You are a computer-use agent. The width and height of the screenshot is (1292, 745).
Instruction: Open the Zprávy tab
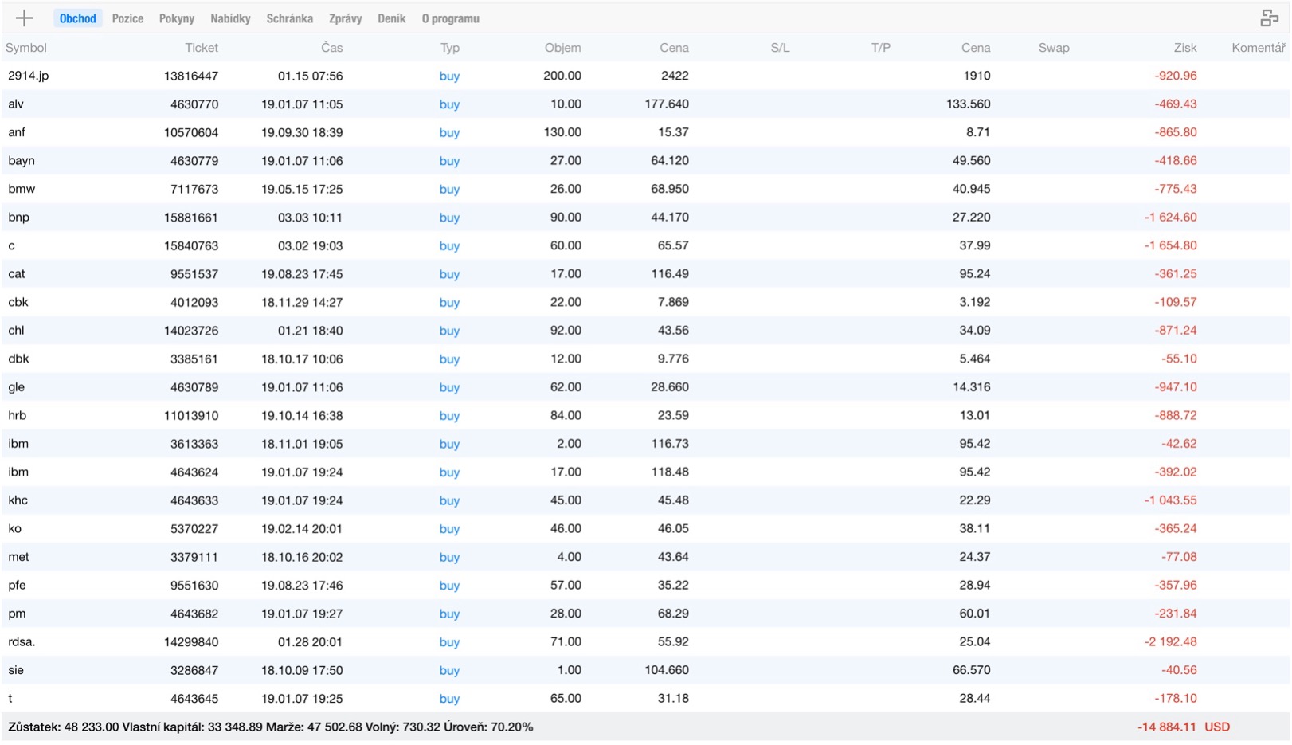point(345,18)
